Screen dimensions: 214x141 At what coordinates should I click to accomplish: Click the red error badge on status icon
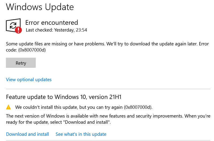point(18,30)
